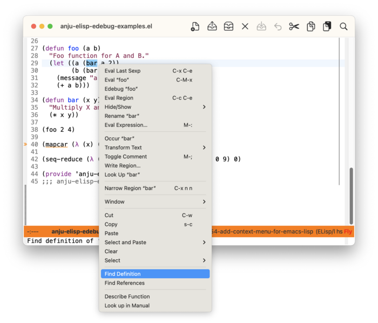Click (foo 2 4) on line 38
The width and height of the screenshot is (378, 323).
tap(58, 130)
